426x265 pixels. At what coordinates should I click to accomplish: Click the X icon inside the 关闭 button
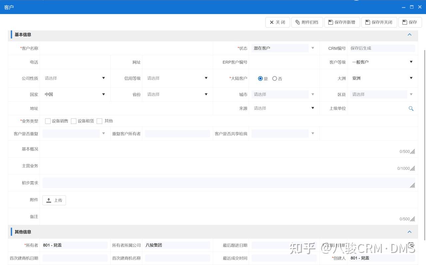(272, 22)
